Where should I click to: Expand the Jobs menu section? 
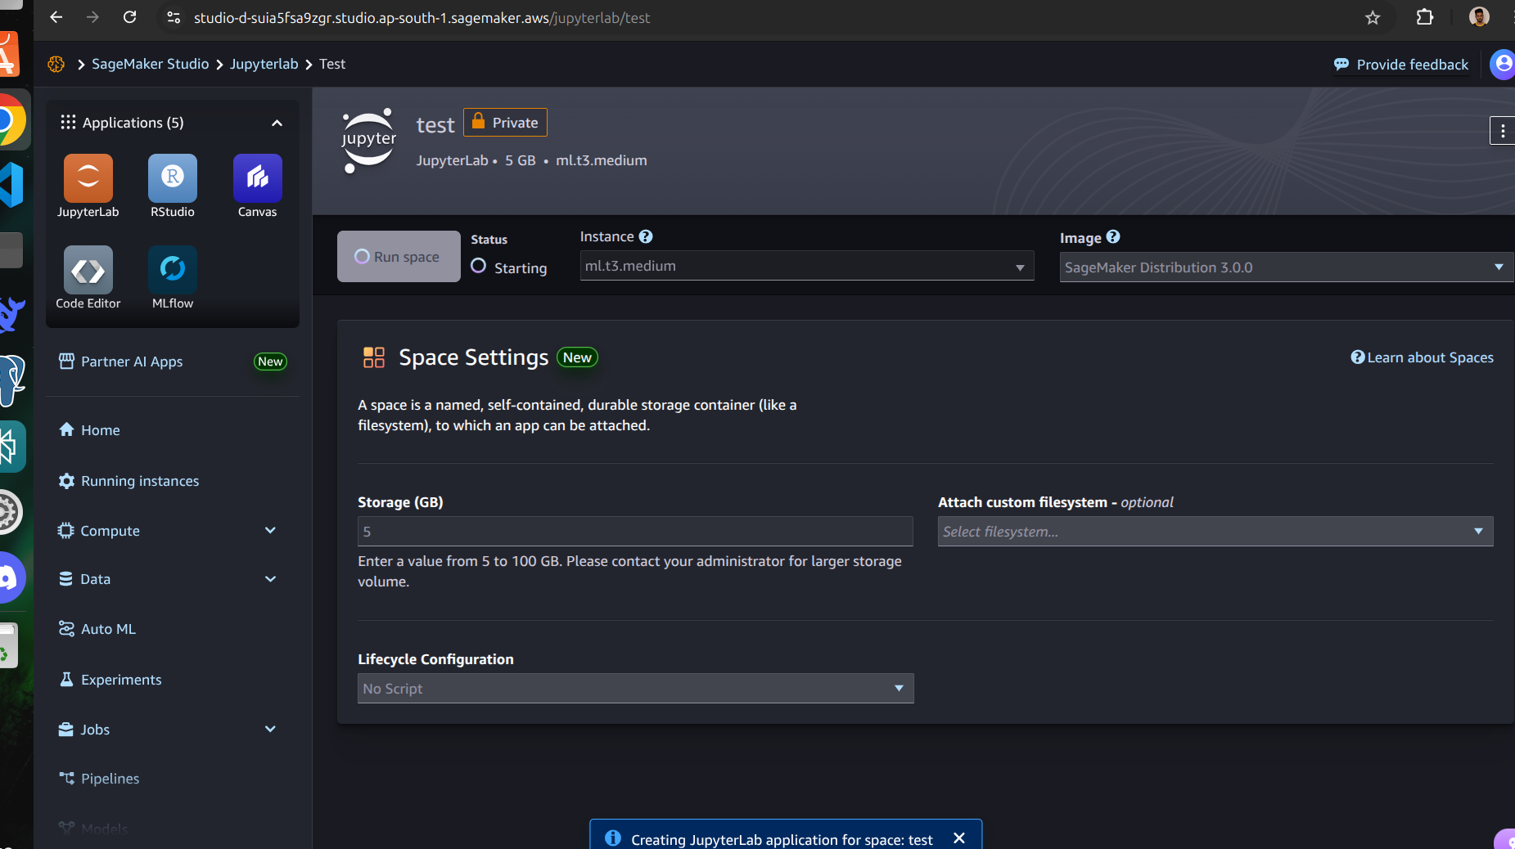pyautogui.click(x=270, y=730)
